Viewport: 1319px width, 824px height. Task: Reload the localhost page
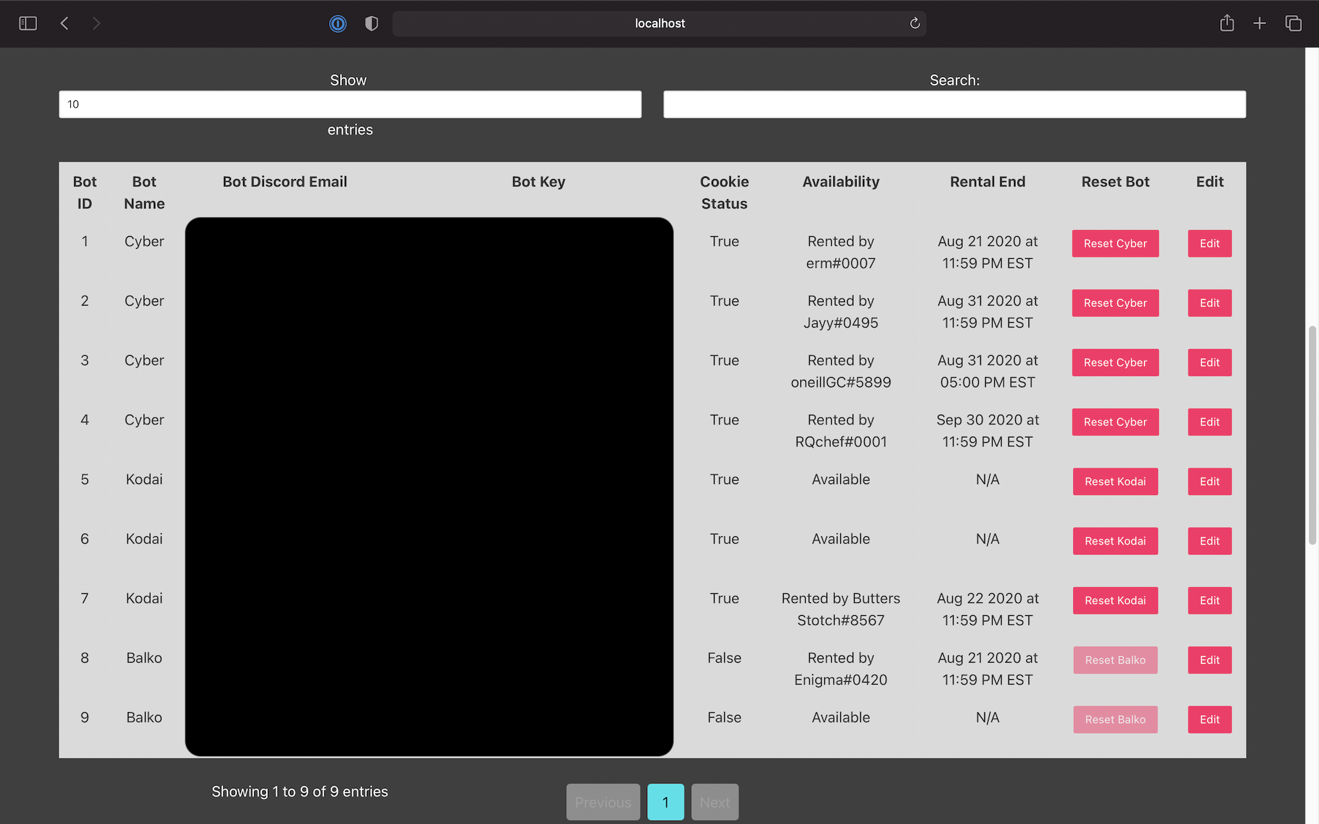pyautogui.click(x=914, y=23)
